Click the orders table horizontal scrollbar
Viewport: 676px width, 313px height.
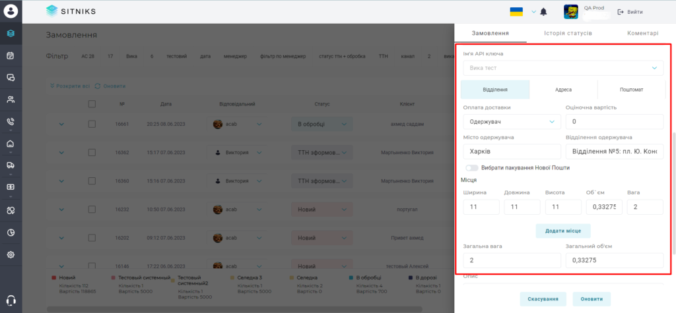coord(234,308)
